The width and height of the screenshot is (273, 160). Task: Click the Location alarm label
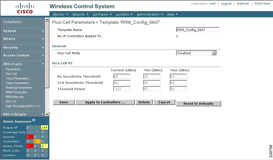click(x=9, y=155)
